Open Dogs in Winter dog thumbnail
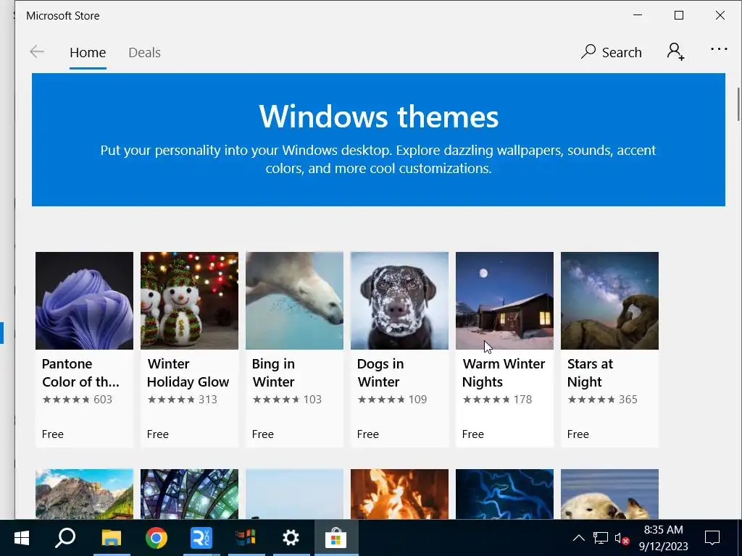The image size is (742, 556). coord(399,300)
